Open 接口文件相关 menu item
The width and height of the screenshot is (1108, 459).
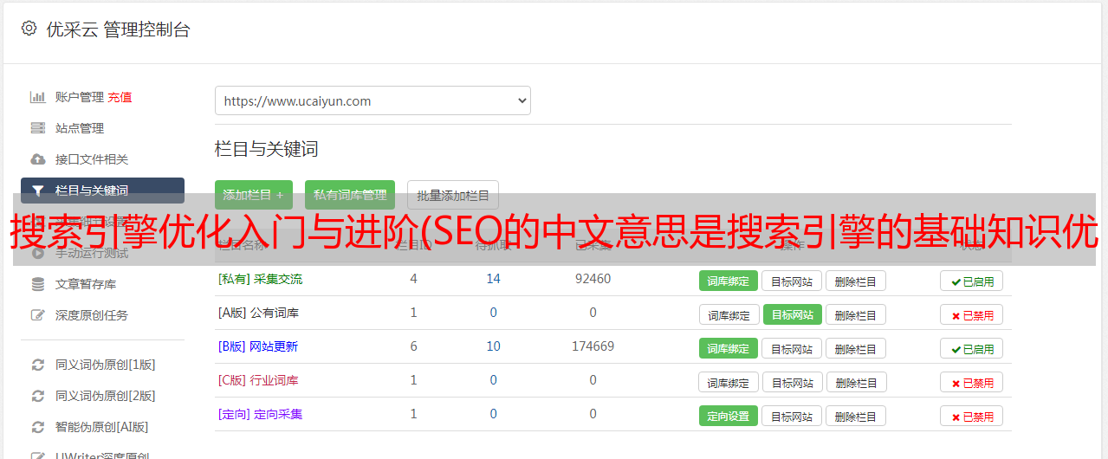pyautogui.click(x=92, y=159)
